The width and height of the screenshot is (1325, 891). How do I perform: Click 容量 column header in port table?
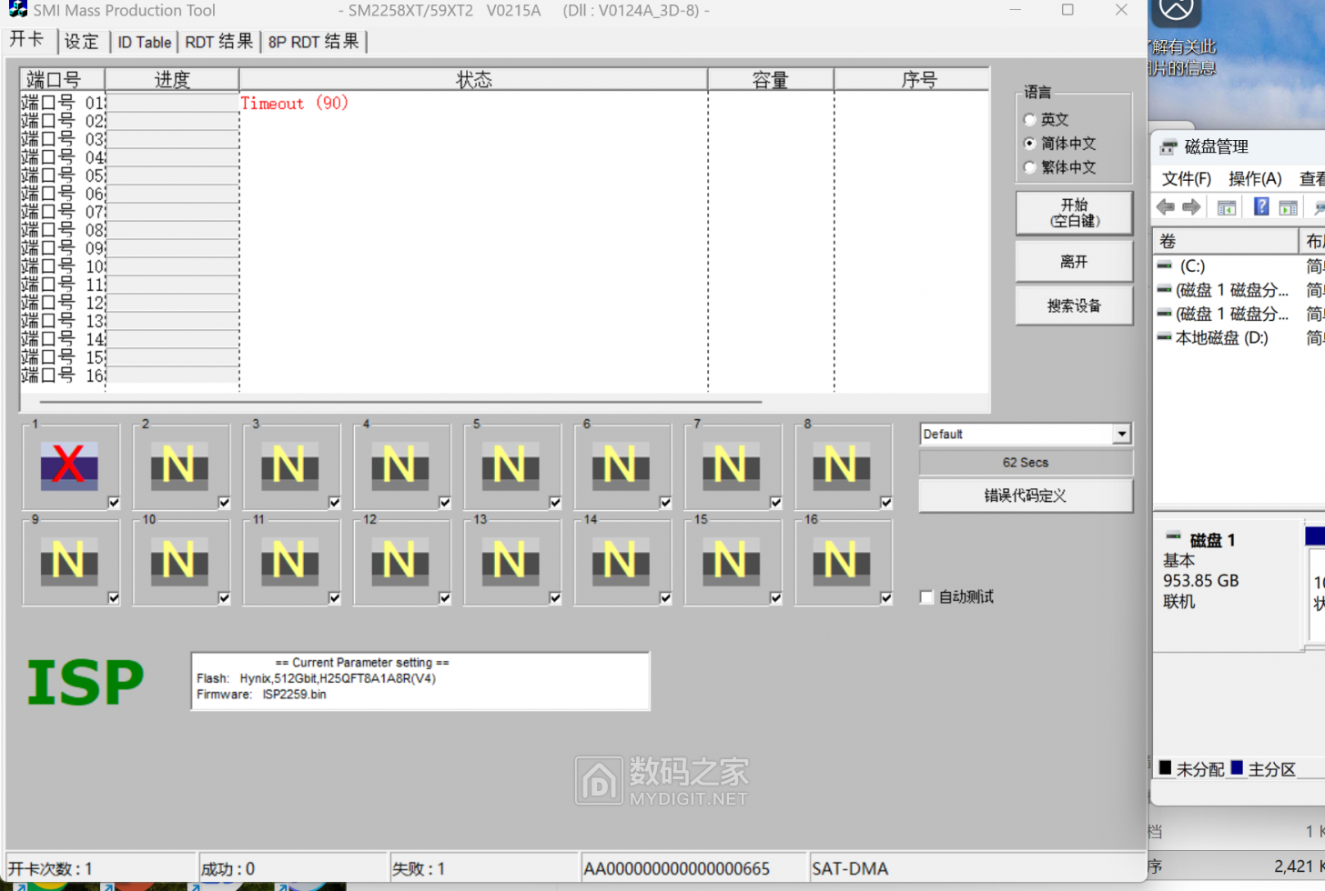[x=770, y=80]
